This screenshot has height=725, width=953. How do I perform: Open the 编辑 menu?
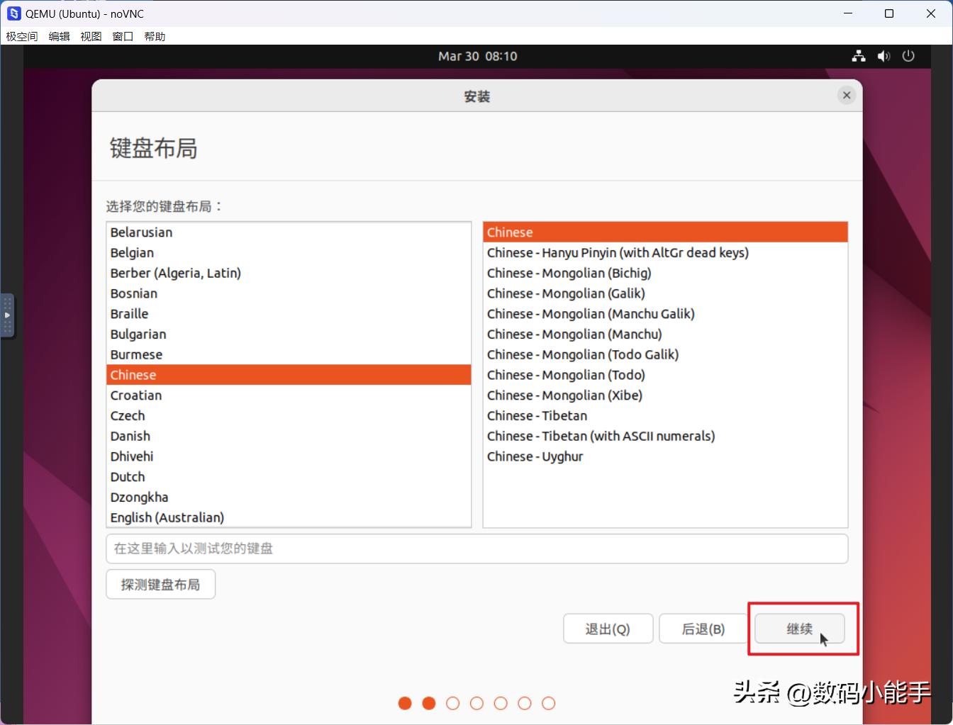point(60,36)
